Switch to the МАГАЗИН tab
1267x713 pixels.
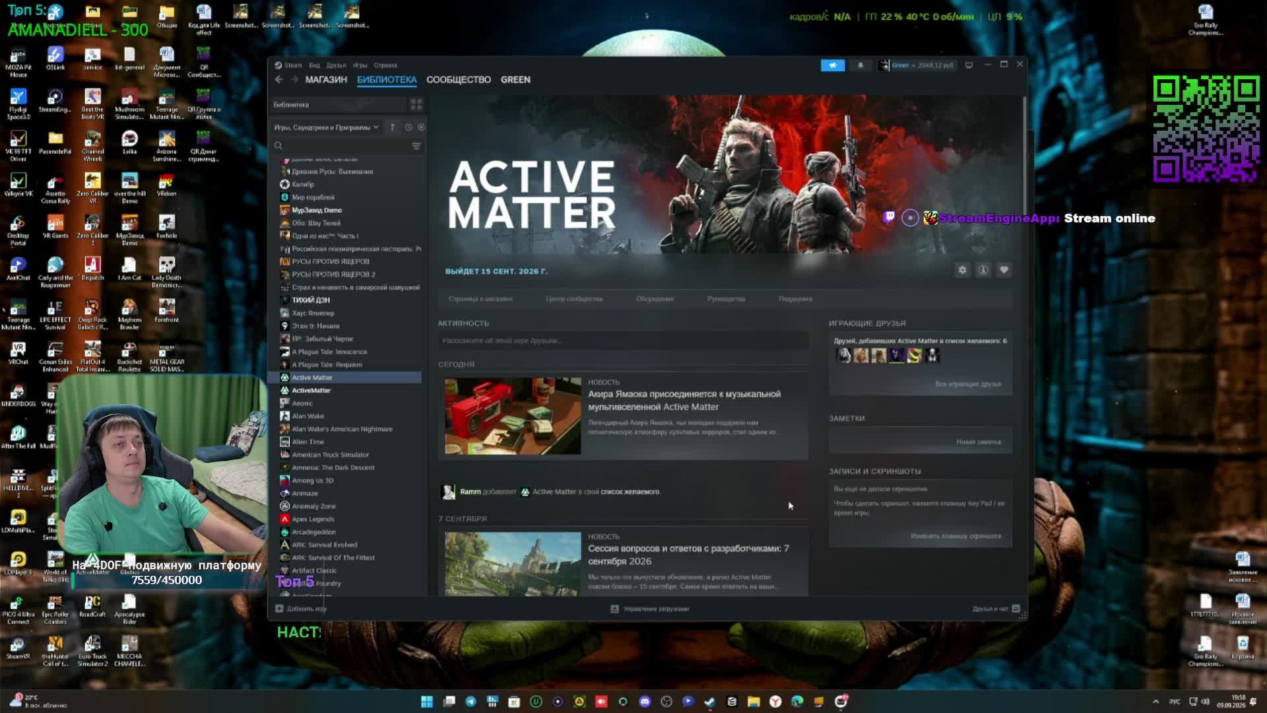click(x=326, y=80)
